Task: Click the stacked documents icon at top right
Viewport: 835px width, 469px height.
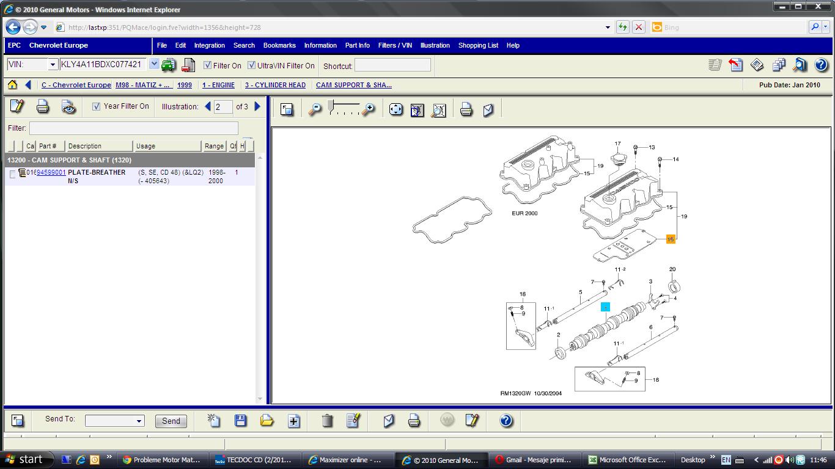Action: click(x=779, y=65)
